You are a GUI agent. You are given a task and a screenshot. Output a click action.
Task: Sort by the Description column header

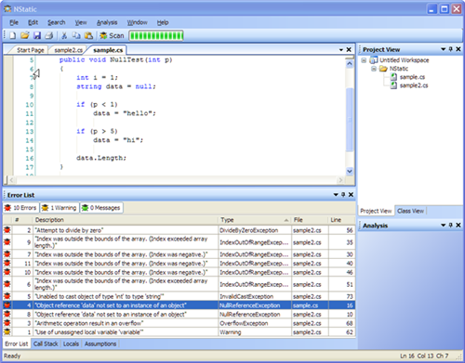(126, 220)
